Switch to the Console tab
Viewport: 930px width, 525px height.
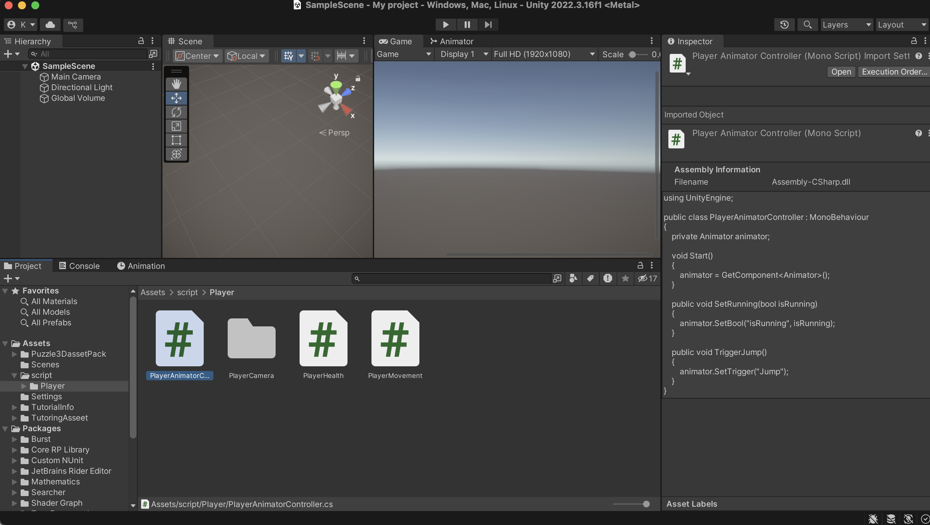[80, 266]
